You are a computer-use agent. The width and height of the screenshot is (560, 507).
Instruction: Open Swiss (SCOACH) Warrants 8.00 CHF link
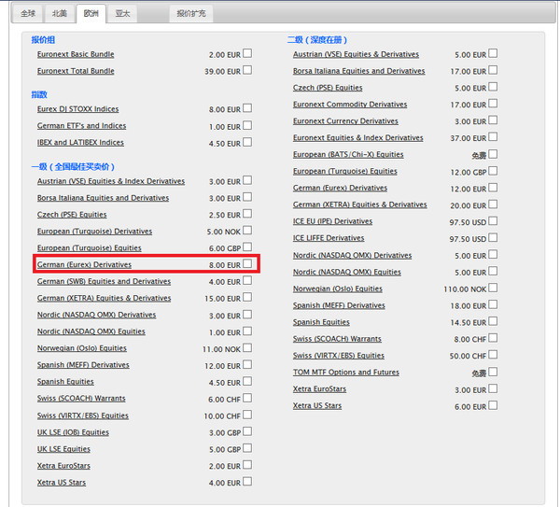coord(337,339)
